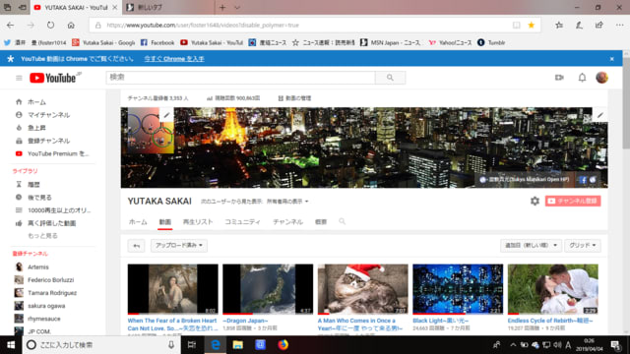Open Task View on the taskbar
Image resolution: width=630 pixels, height=354 pixels.
pyautogui.click(x=192, y=345)
